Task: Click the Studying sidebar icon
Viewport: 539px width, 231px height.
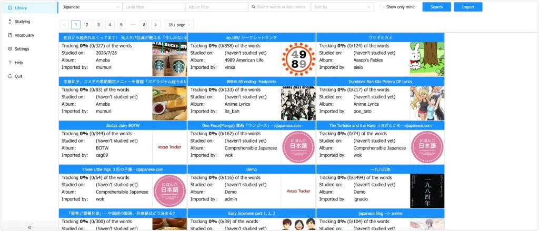Action: coord(9,22)
